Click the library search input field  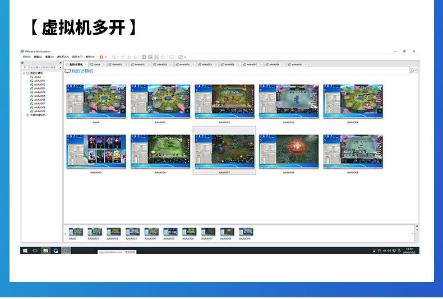point(40,67)
